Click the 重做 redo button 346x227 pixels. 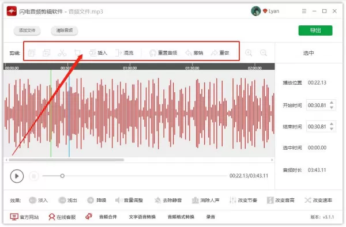220,53
